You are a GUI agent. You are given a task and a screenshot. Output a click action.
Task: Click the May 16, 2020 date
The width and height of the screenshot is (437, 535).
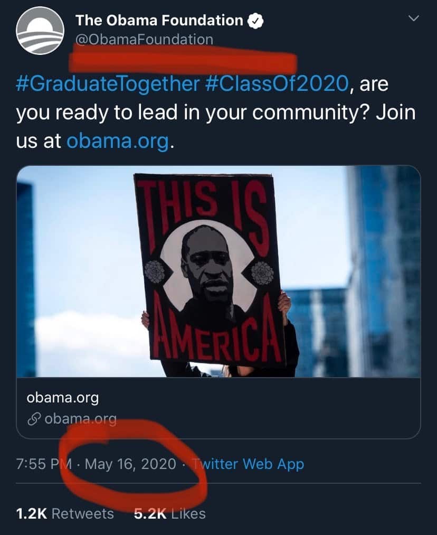130,464
